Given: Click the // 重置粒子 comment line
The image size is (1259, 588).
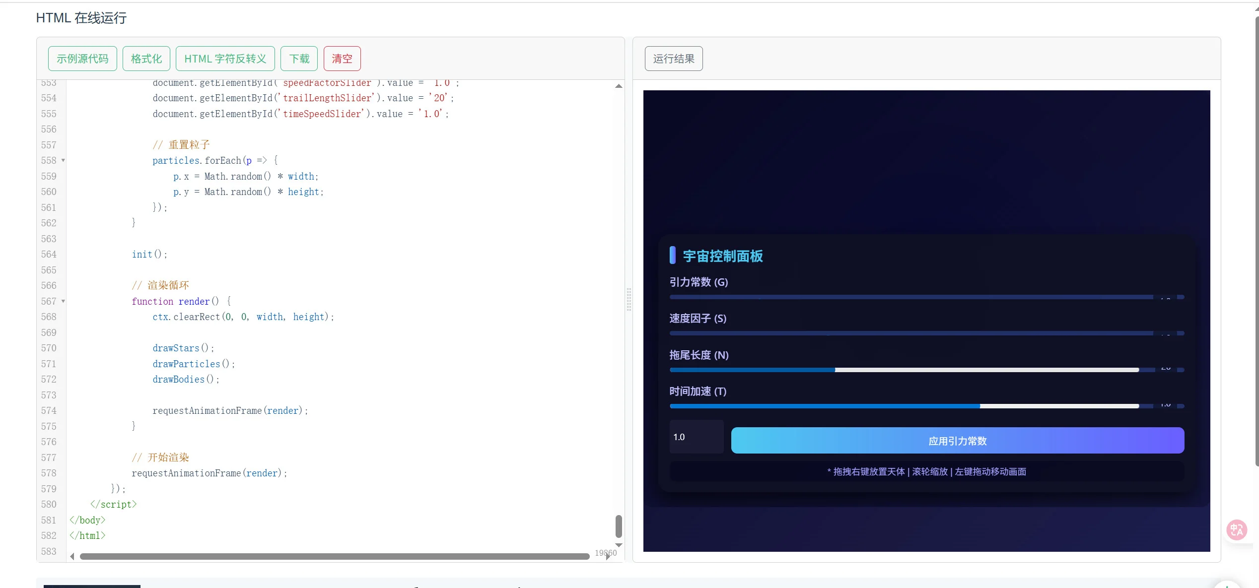Looking at the screenshot, I should [x=181, y=144].
